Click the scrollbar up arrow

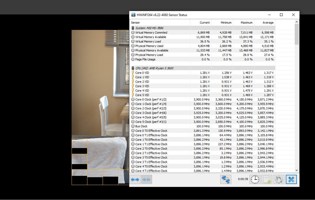pos(297,22)
